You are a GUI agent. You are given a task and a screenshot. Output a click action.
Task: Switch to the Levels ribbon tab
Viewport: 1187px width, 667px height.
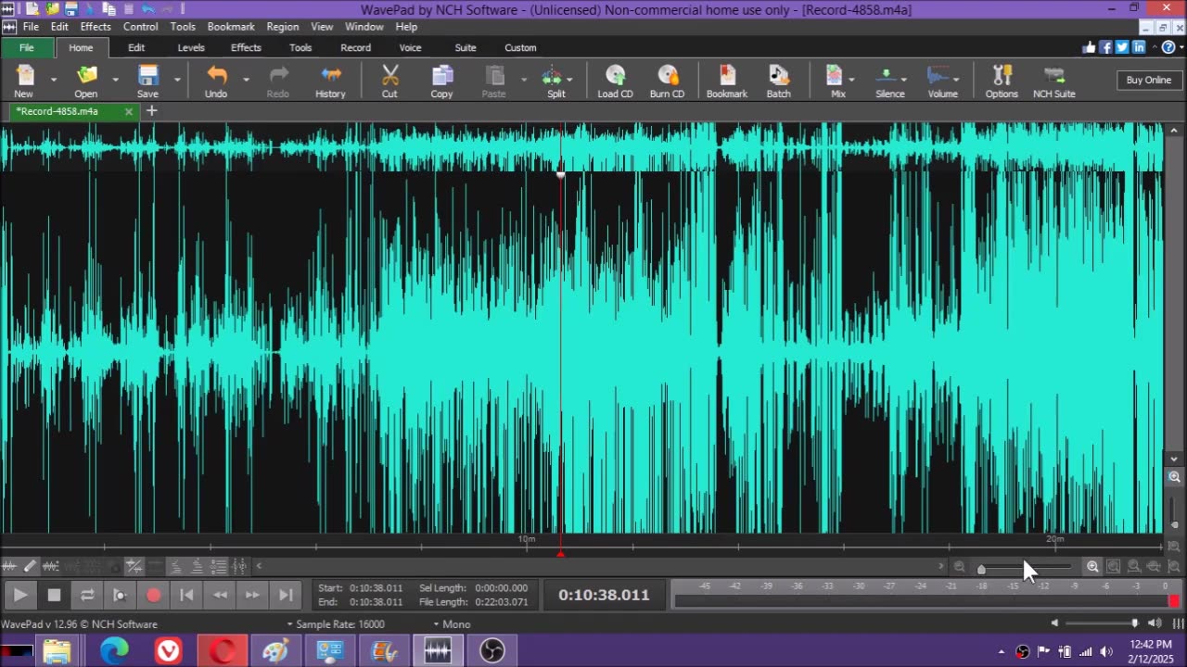coord(191,47)
